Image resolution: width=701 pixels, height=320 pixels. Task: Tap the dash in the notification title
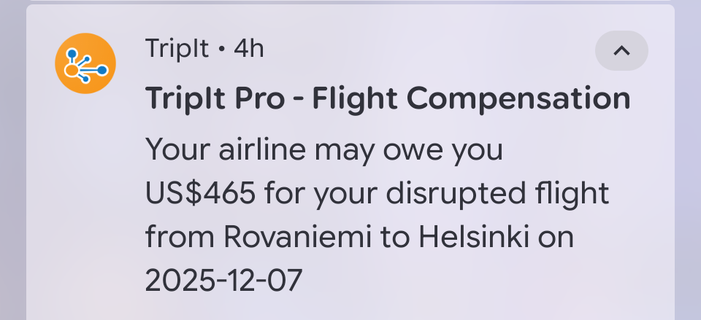(x=299, y=99)
